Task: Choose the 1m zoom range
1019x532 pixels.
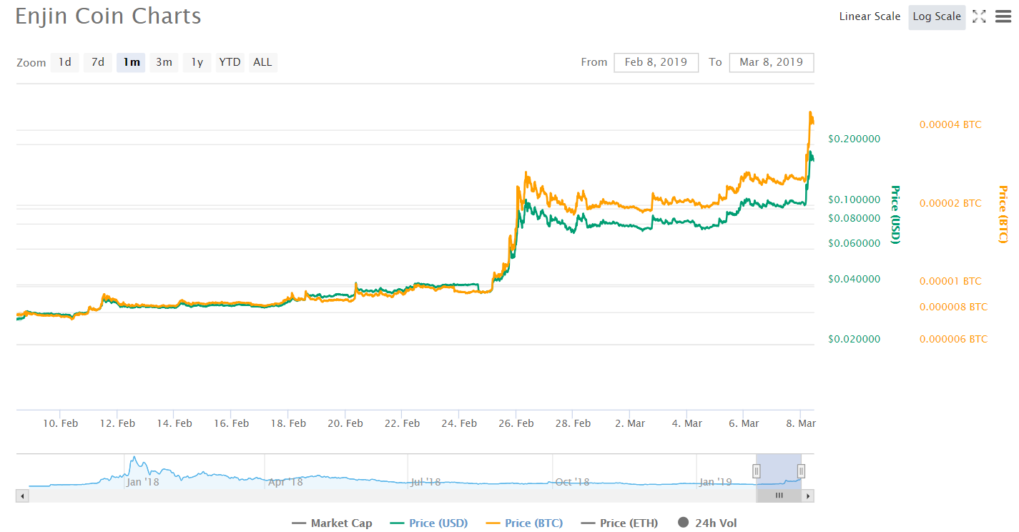Action: (131, 62)
